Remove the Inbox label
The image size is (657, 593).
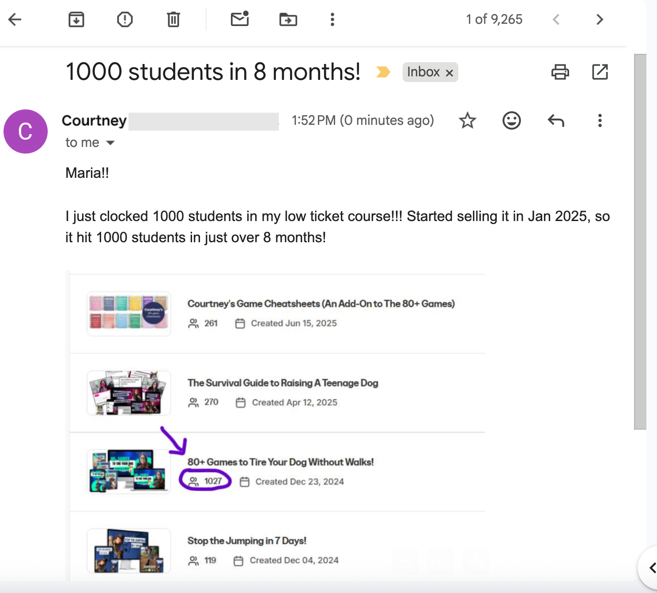coord(449,73)
